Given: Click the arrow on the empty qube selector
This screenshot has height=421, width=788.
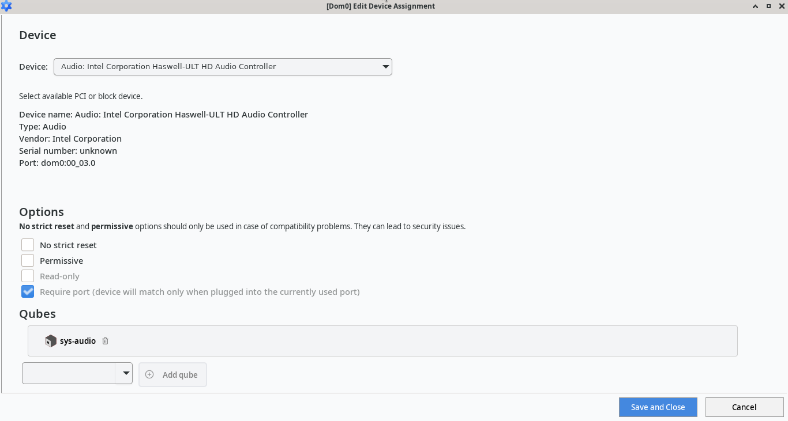Looking at the screenshot, I should [125, 373].
